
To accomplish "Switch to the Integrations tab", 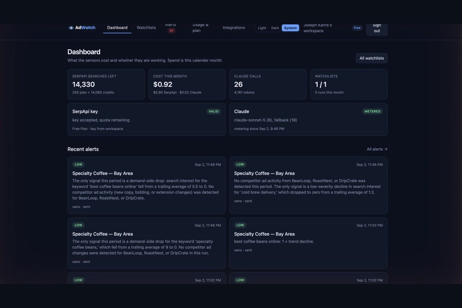I will click(234, 28).
